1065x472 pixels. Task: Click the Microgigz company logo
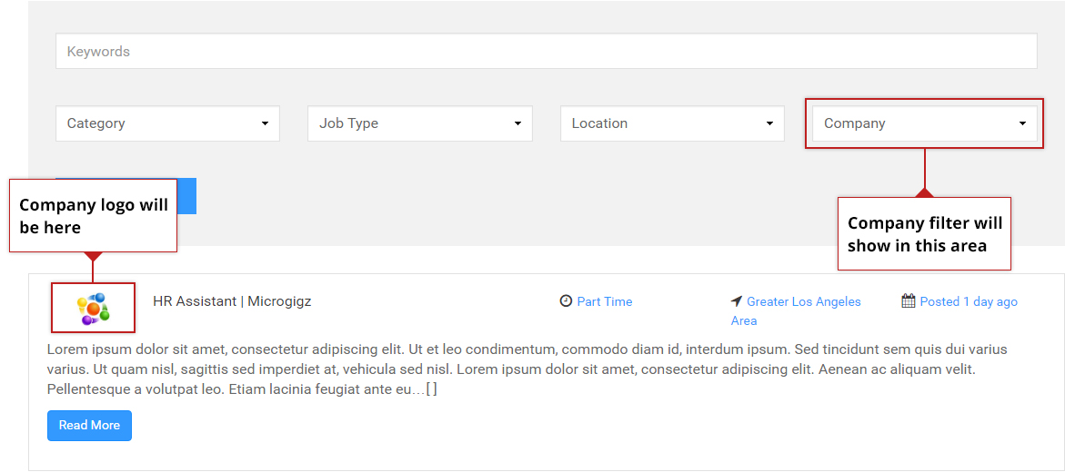(x=94, y=309)
